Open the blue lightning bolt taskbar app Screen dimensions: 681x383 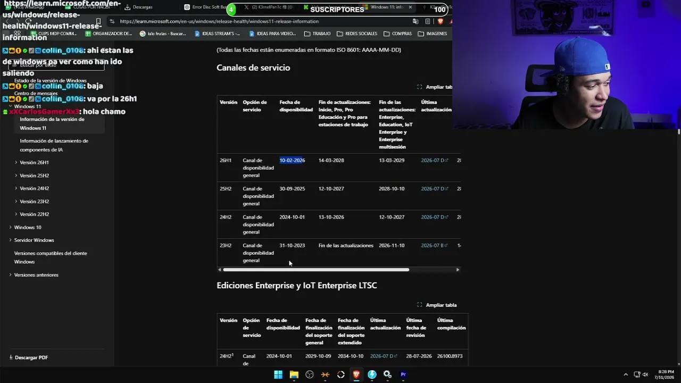372,374
